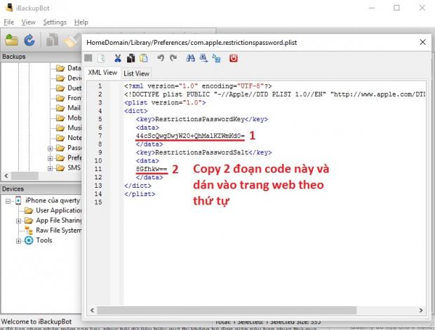
Task: Click the Copy icon in editor toolbar
Action: click(x=130, y=58)
